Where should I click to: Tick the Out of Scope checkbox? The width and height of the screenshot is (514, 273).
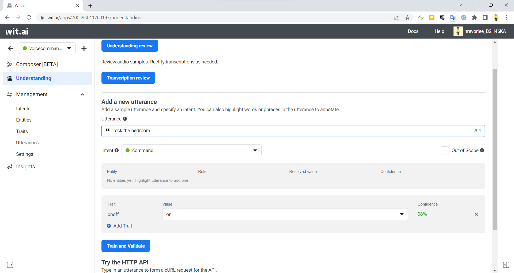point(445,150)
